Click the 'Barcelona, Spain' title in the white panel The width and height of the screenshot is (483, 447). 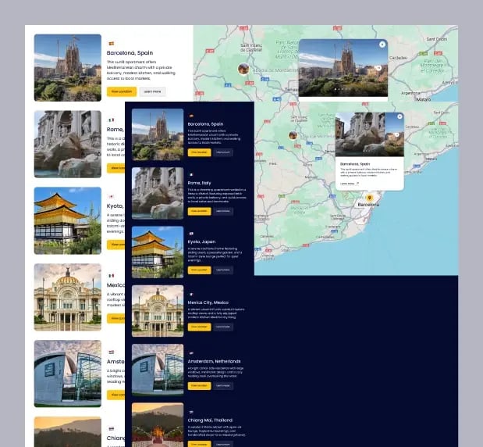pyautogui.click(x=130, y=53)
